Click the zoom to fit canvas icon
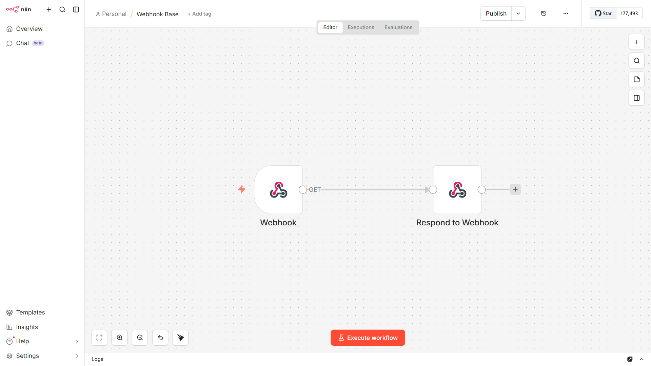Image resolution: width=651 pixels, height=366 pixels. [x=99, y=338]
